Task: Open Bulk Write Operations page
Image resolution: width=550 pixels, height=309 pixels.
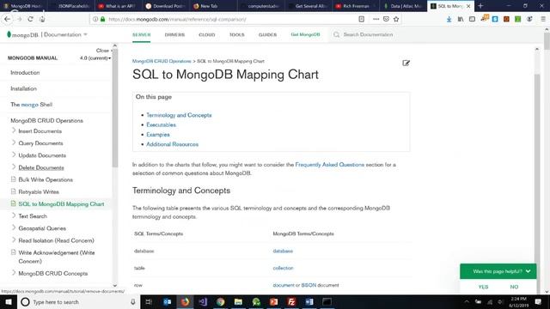Action: click(46, 179)
